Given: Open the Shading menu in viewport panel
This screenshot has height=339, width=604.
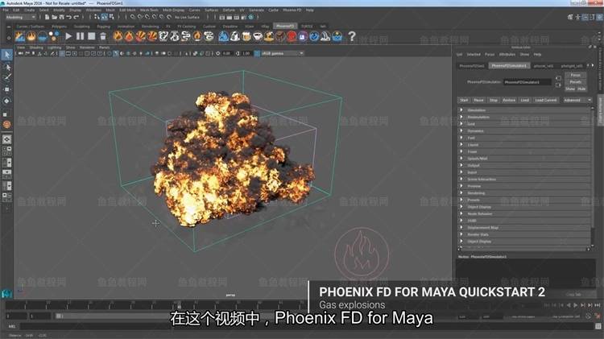Looking at the screenshot, I should point(36,48).
